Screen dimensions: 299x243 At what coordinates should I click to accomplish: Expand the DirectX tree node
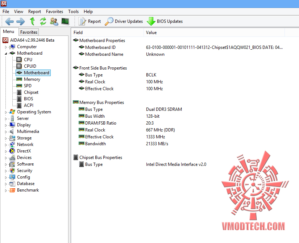[6, 151]
